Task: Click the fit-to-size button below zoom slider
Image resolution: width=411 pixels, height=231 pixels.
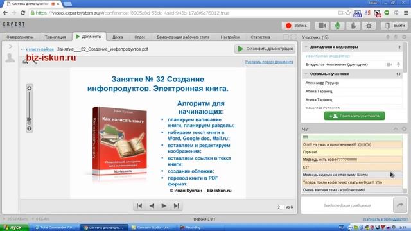Action: click(30, 128)
